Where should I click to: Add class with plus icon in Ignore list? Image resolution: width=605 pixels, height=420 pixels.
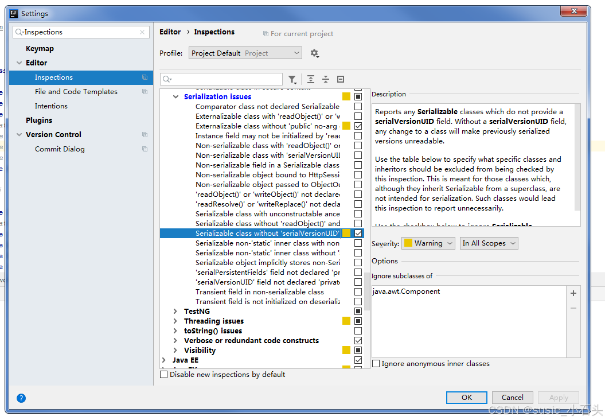[573, 293]
